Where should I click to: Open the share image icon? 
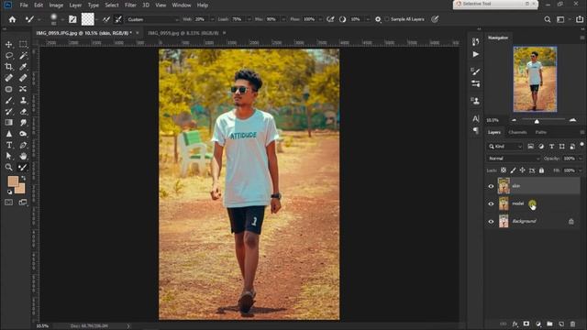point(580,19)
